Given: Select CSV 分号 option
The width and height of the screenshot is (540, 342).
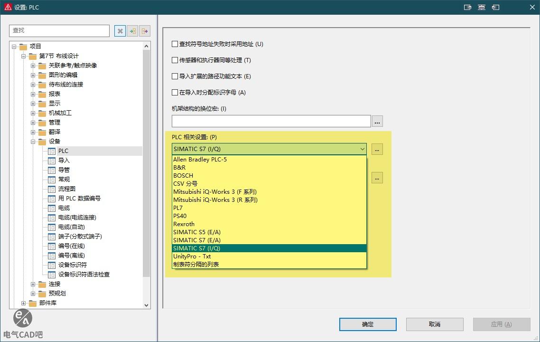Looking at the screenshot, I should [269, 184].
